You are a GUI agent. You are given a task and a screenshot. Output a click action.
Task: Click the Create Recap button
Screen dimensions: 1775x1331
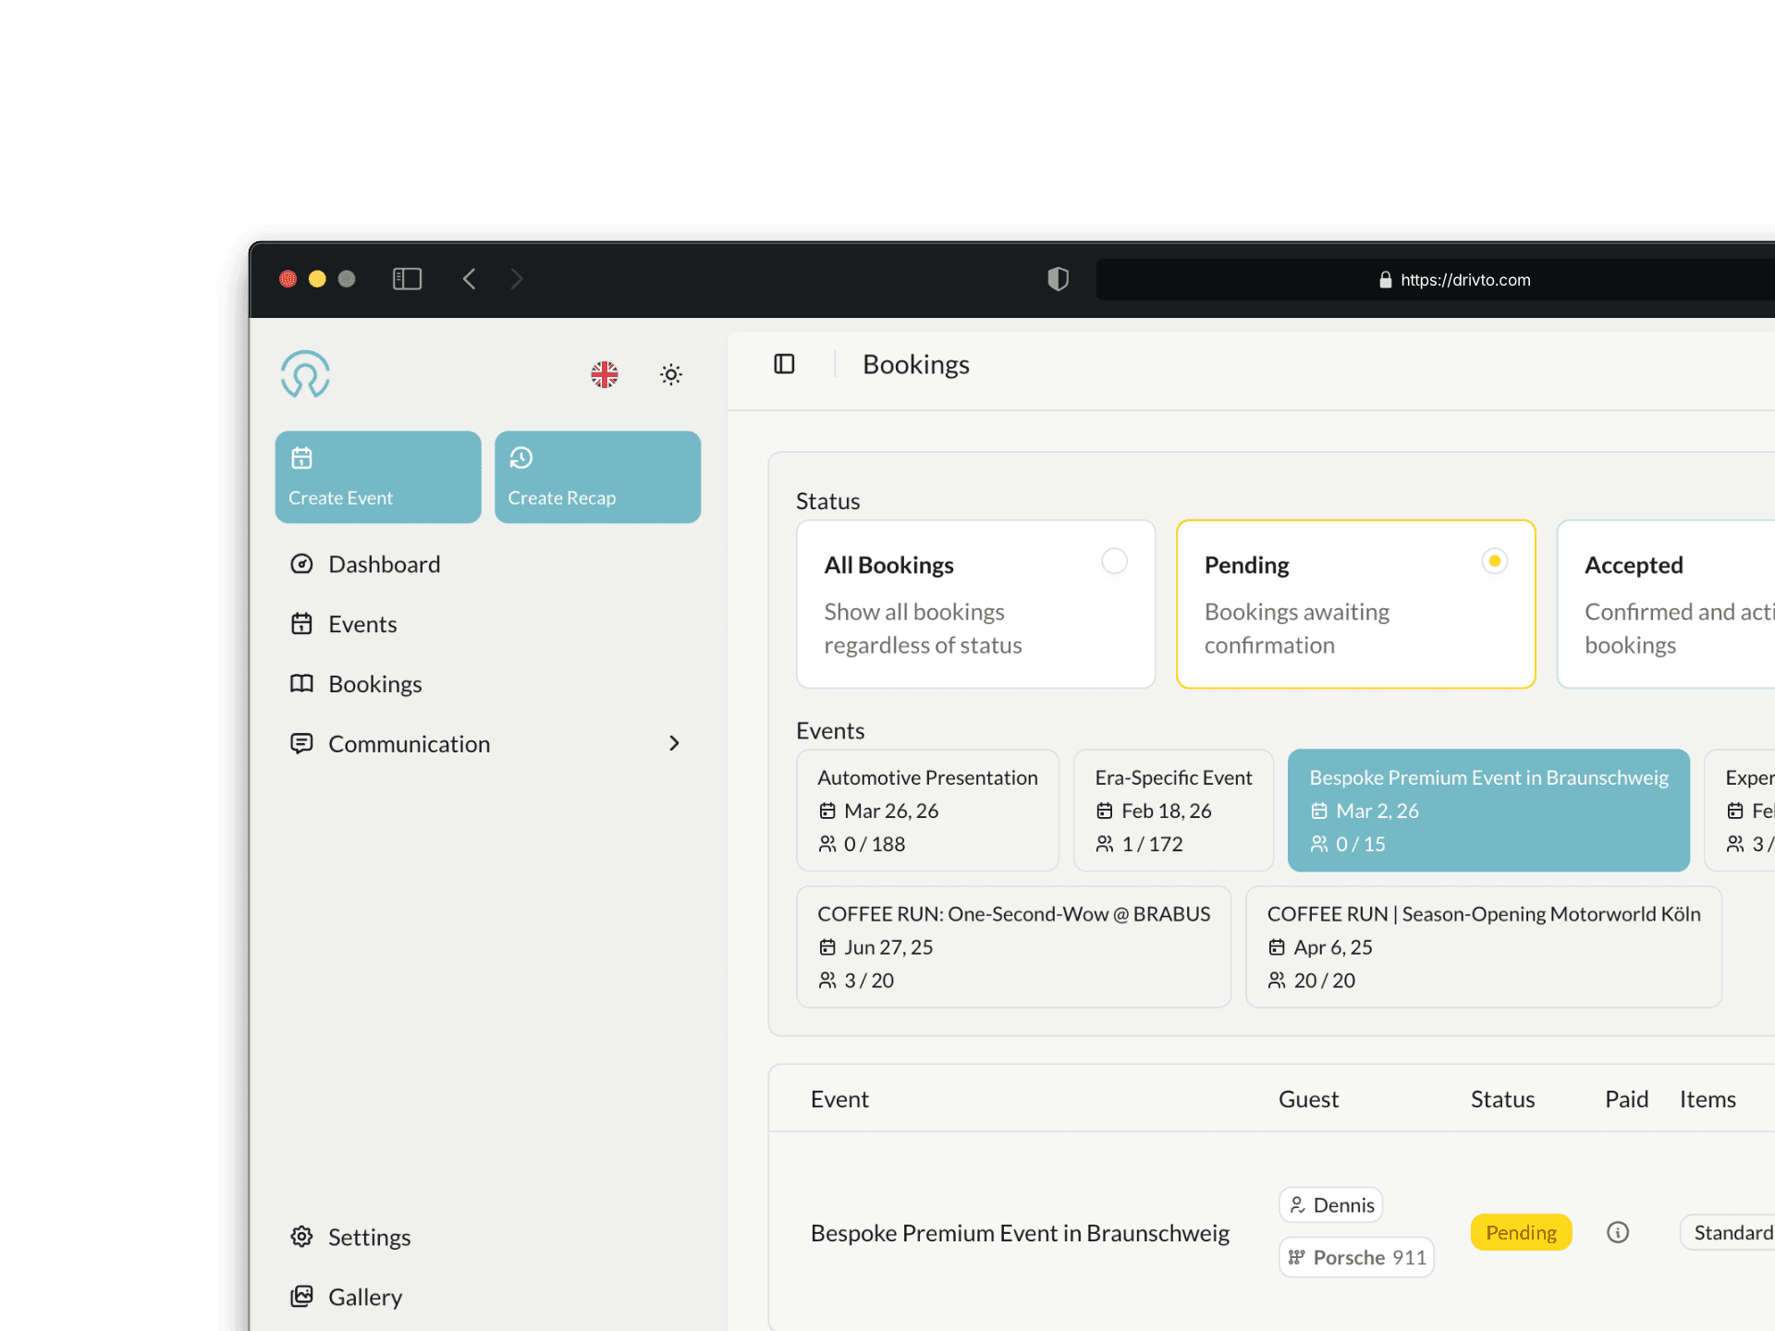click(x=597, y=477)
